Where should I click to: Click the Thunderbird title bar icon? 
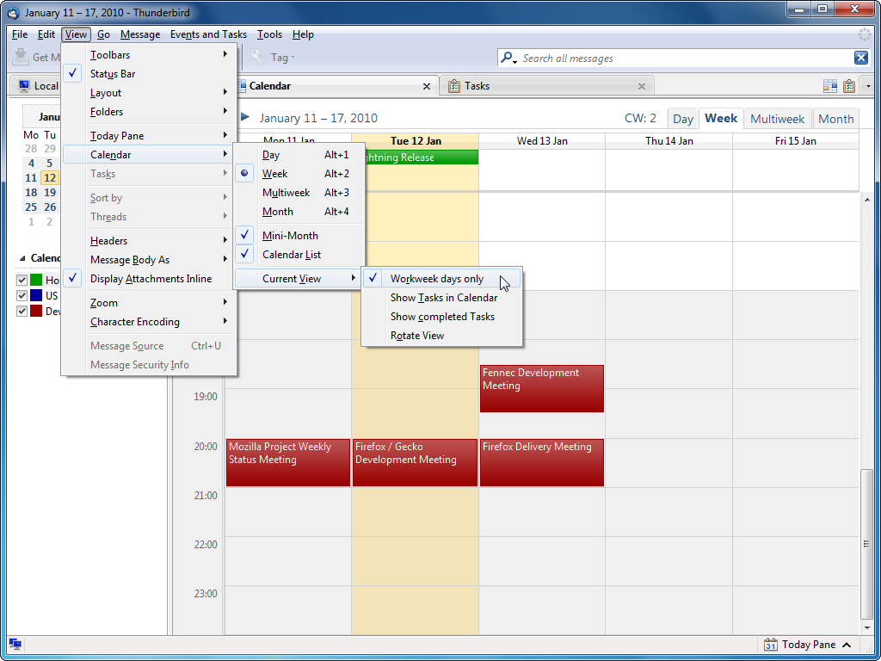point(14,12)
